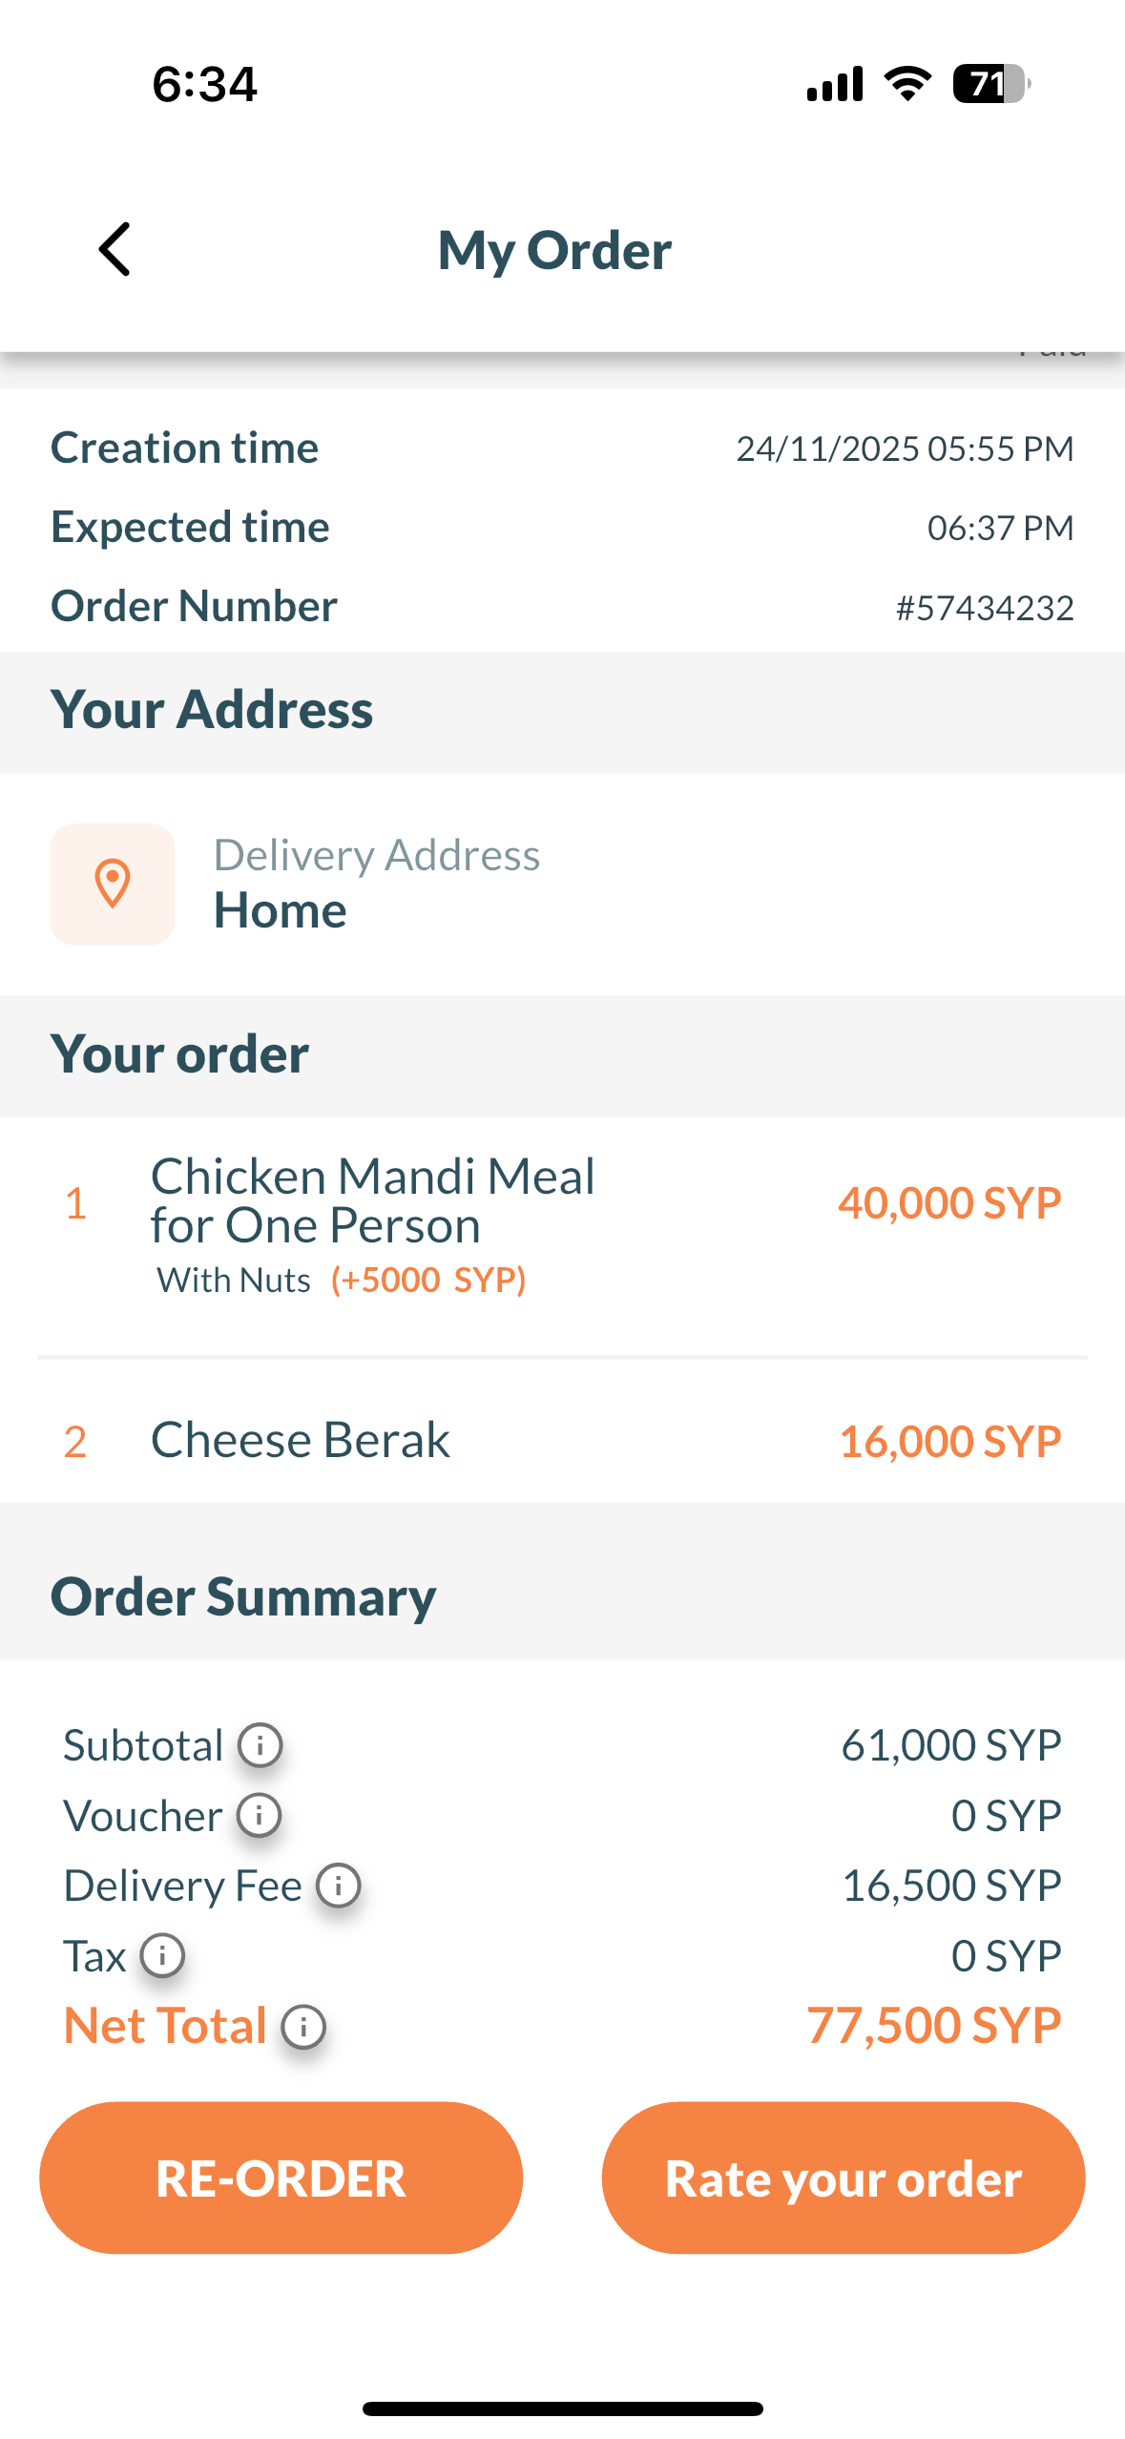
Task: Tap the Voucher info icon
Action: (x=259, y=1815)
